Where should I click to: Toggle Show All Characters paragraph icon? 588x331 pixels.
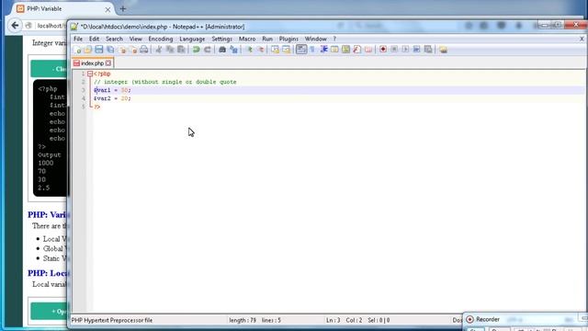[312, 50]
